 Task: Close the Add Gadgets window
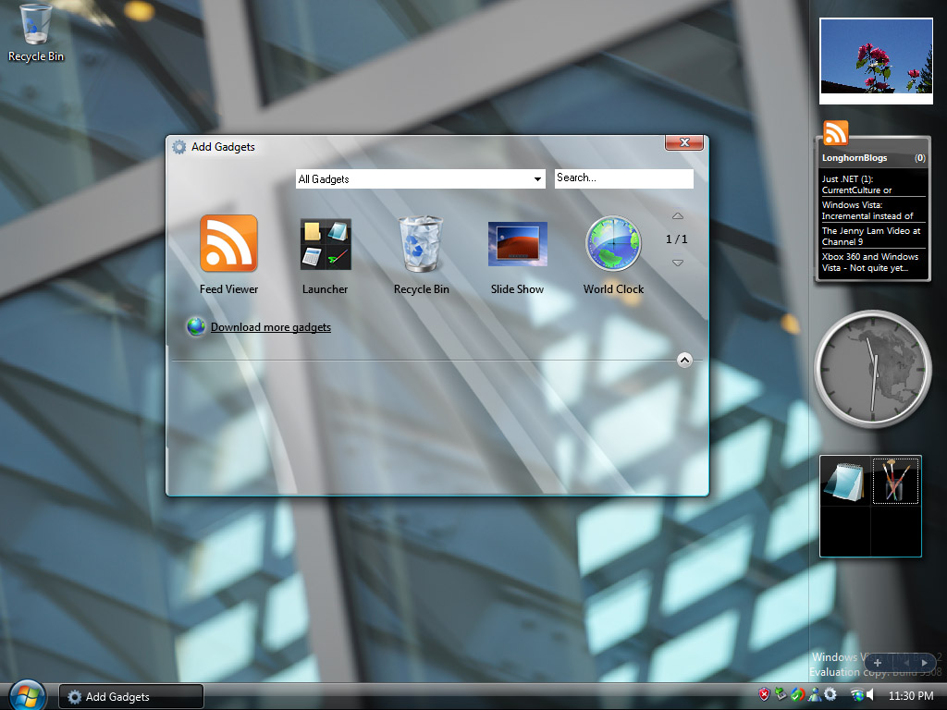tap(684, 142)
